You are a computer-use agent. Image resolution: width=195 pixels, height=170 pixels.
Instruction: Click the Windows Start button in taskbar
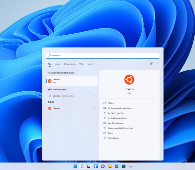click(x=75, y=166)
